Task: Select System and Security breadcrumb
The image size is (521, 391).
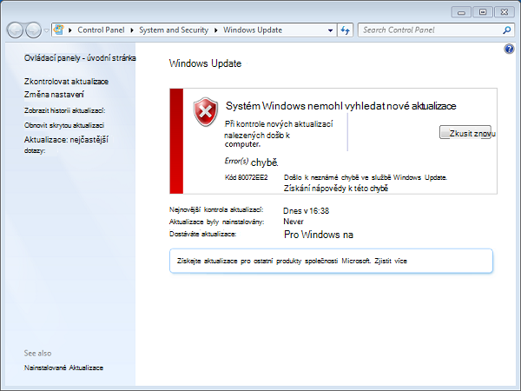Action: (174, 30)
